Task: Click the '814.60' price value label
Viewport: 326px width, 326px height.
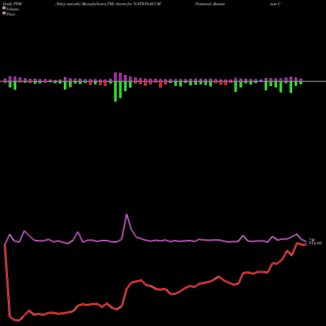Action: coord(315,243)
